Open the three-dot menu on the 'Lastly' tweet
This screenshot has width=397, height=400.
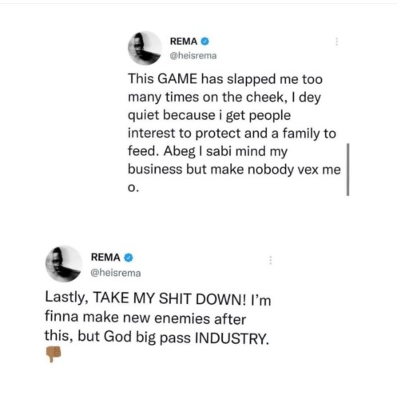click(271, 260)
